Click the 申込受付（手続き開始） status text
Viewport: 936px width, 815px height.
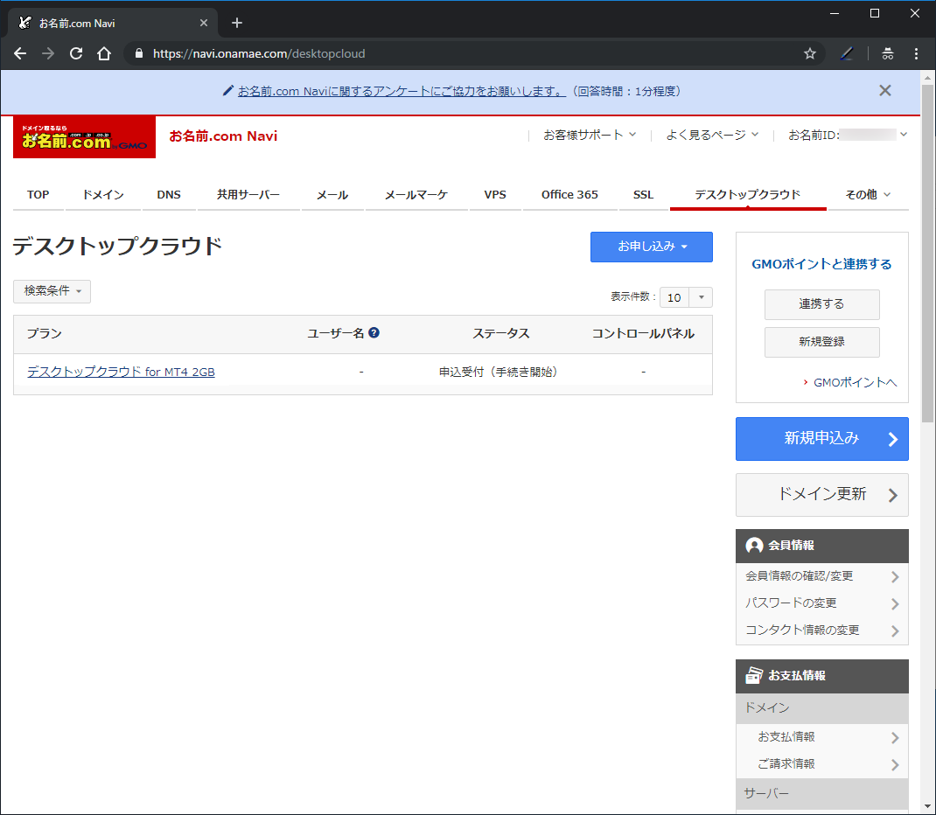tap(499, 372)
